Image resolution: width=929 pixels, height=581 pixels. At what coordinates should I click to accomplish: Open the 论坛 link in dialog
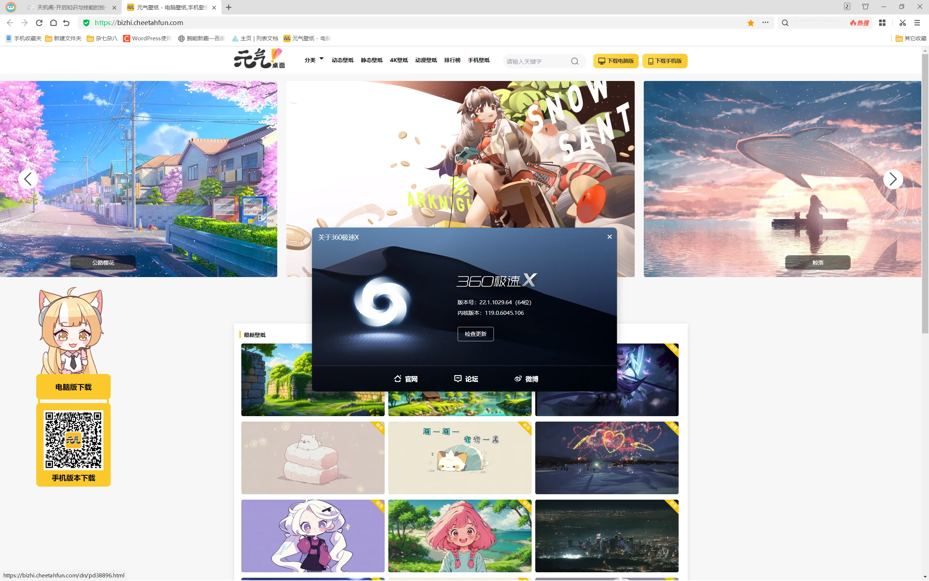[466, 379]
